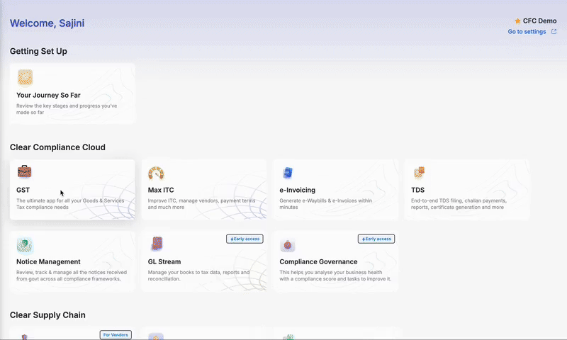Screen dimensions: 567x340
Task: Click the GST briefcase icon
Action: [x=25, y=171]
